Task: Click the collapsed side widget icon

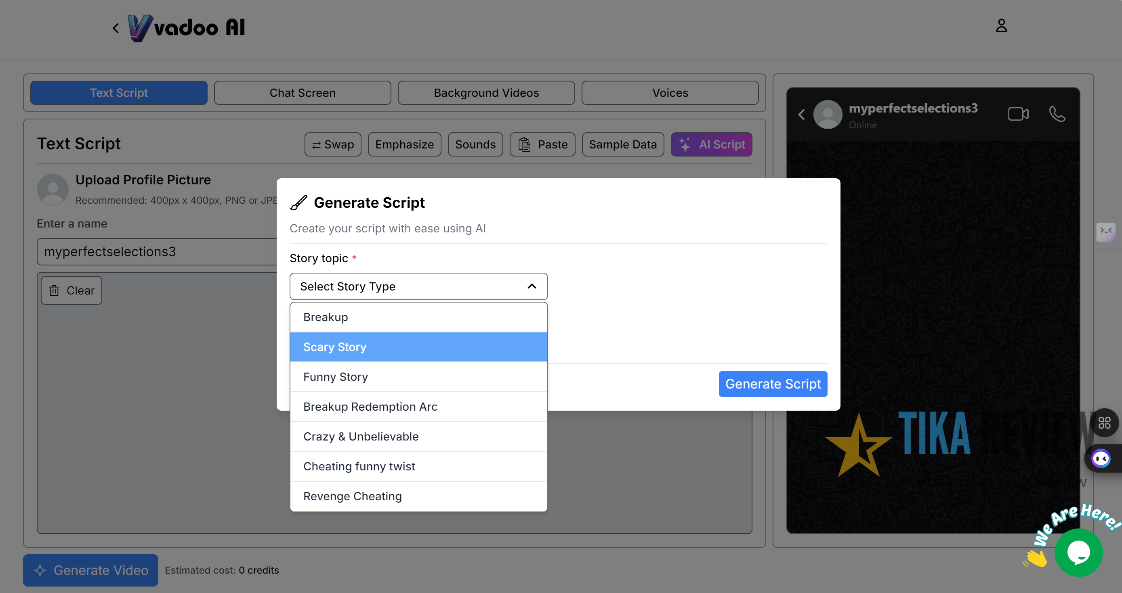Action: click(x=1106, y=232)
